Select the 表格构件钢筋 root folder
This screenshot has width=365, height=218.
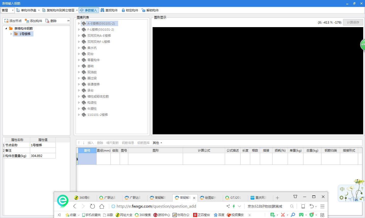[21, 28]
